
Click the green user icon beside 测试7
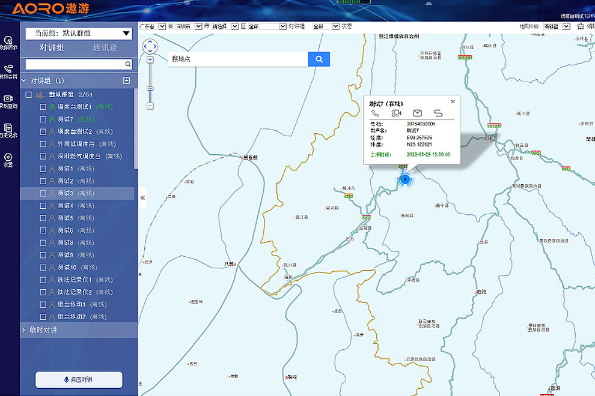(52, 119)
